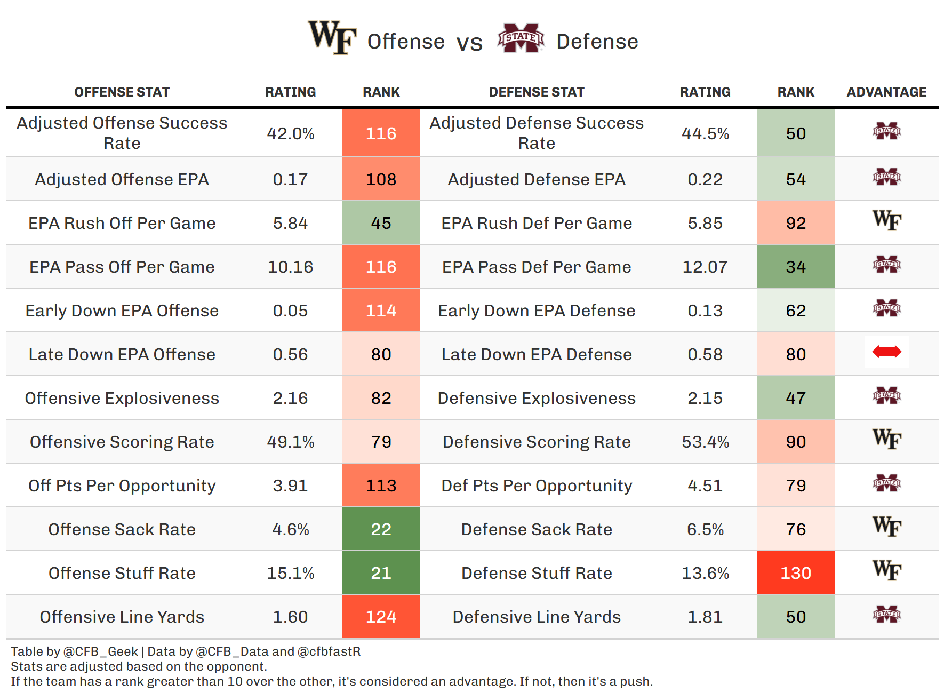Click Mississippi State logo in EPA Pass row

[x=886, y=264]
